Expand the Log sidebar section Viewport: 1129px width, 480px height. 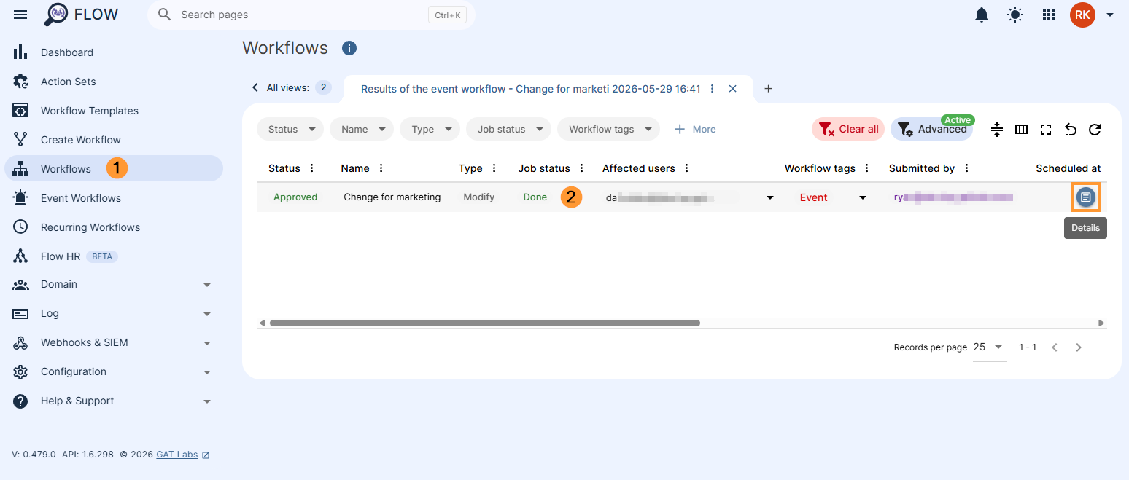click(113, 313)
